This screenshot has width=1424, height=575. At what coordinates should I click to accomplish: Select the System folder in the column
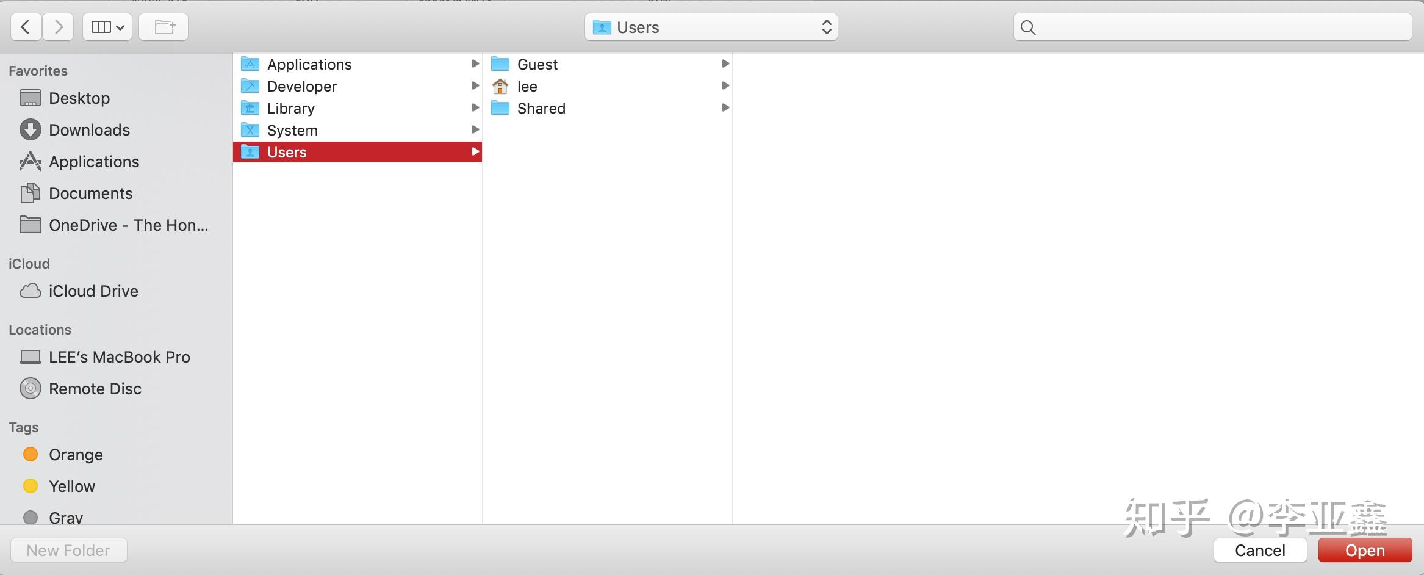[292, 129]
